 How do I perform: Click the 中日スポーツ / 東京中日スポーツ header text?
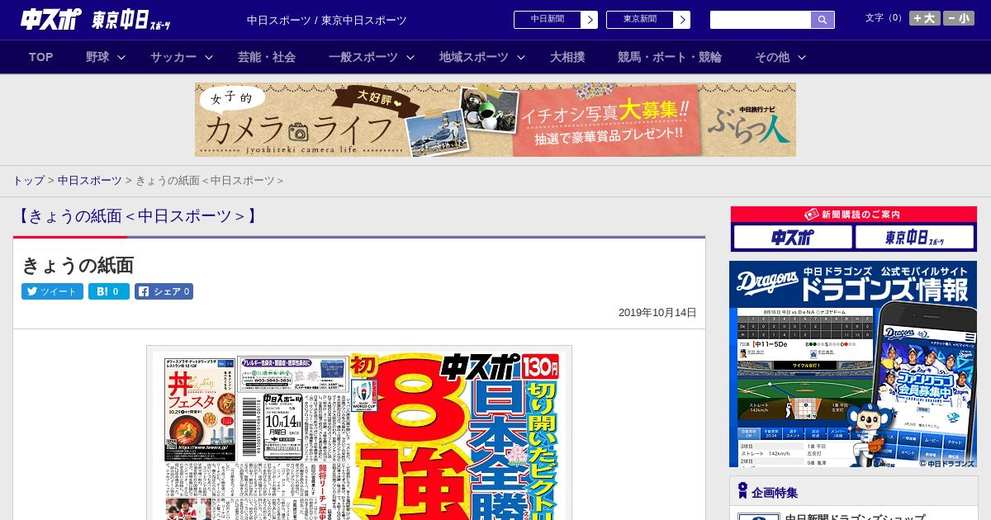point(327,20)
